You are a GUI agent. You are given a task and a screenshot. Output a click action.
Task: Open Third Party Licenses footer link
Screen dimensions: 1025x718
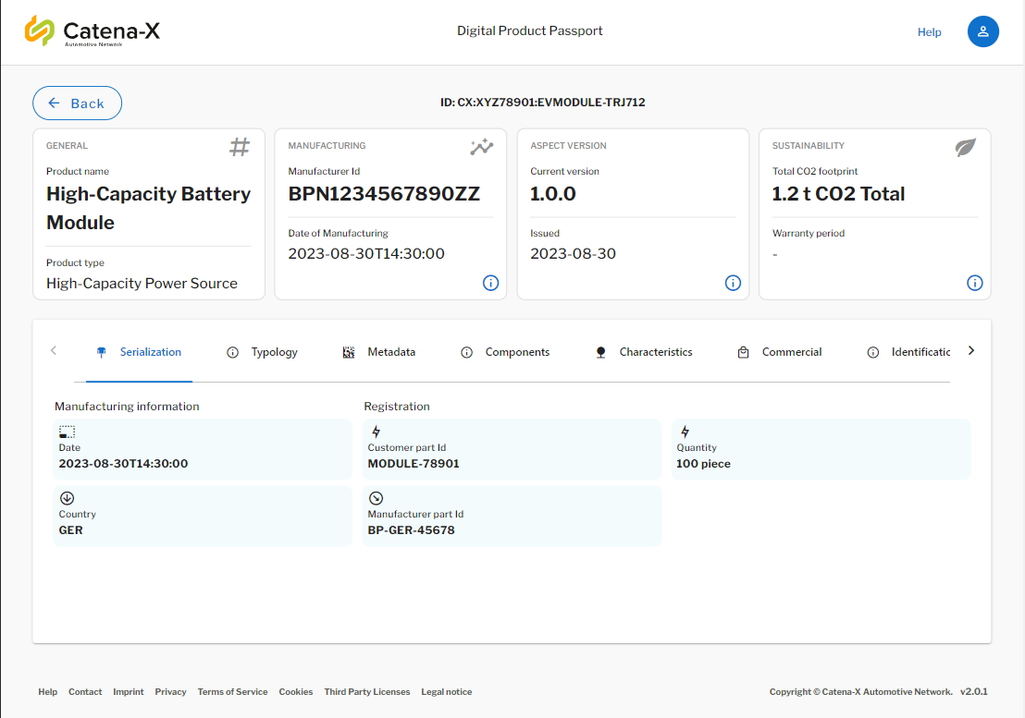[x=366, y=692]
